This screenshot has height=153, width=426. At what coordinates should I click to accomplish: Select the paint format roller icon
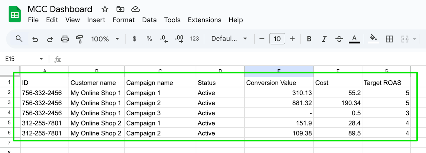tap(79, 39)
